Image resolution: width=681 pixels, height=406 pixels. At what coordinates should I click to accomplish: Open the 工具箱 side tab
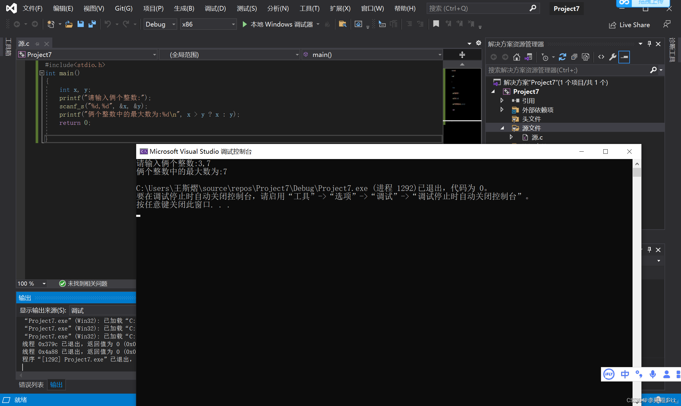tap(8, 47)
